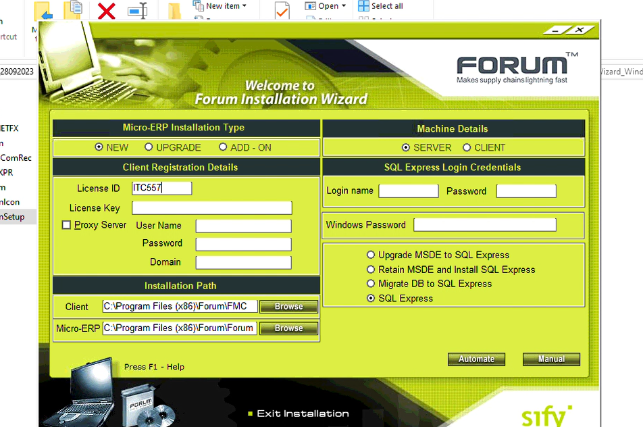Select Migrate DB to SQL Express option
This screenshot has width=643, height=427.
pyautogui.click(x=371, y=284)
